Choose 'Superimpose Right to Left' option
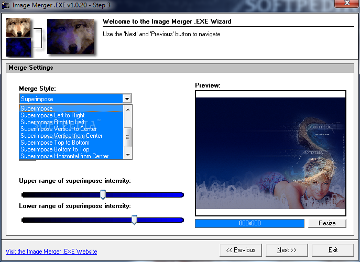The image size is (360, 262). click(71, 122)
